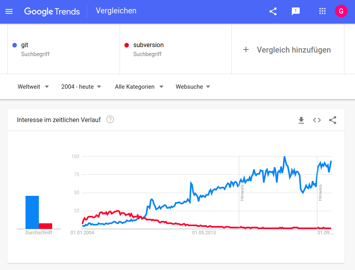This screenshot has height=270, width=355.
Task: Expand the Weltweit region dropdown
Action: 33,87
